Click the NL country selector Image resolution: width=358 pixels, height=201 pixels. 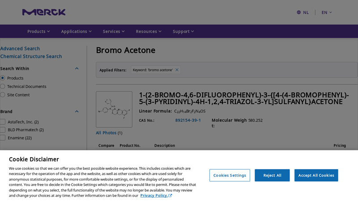306,13
